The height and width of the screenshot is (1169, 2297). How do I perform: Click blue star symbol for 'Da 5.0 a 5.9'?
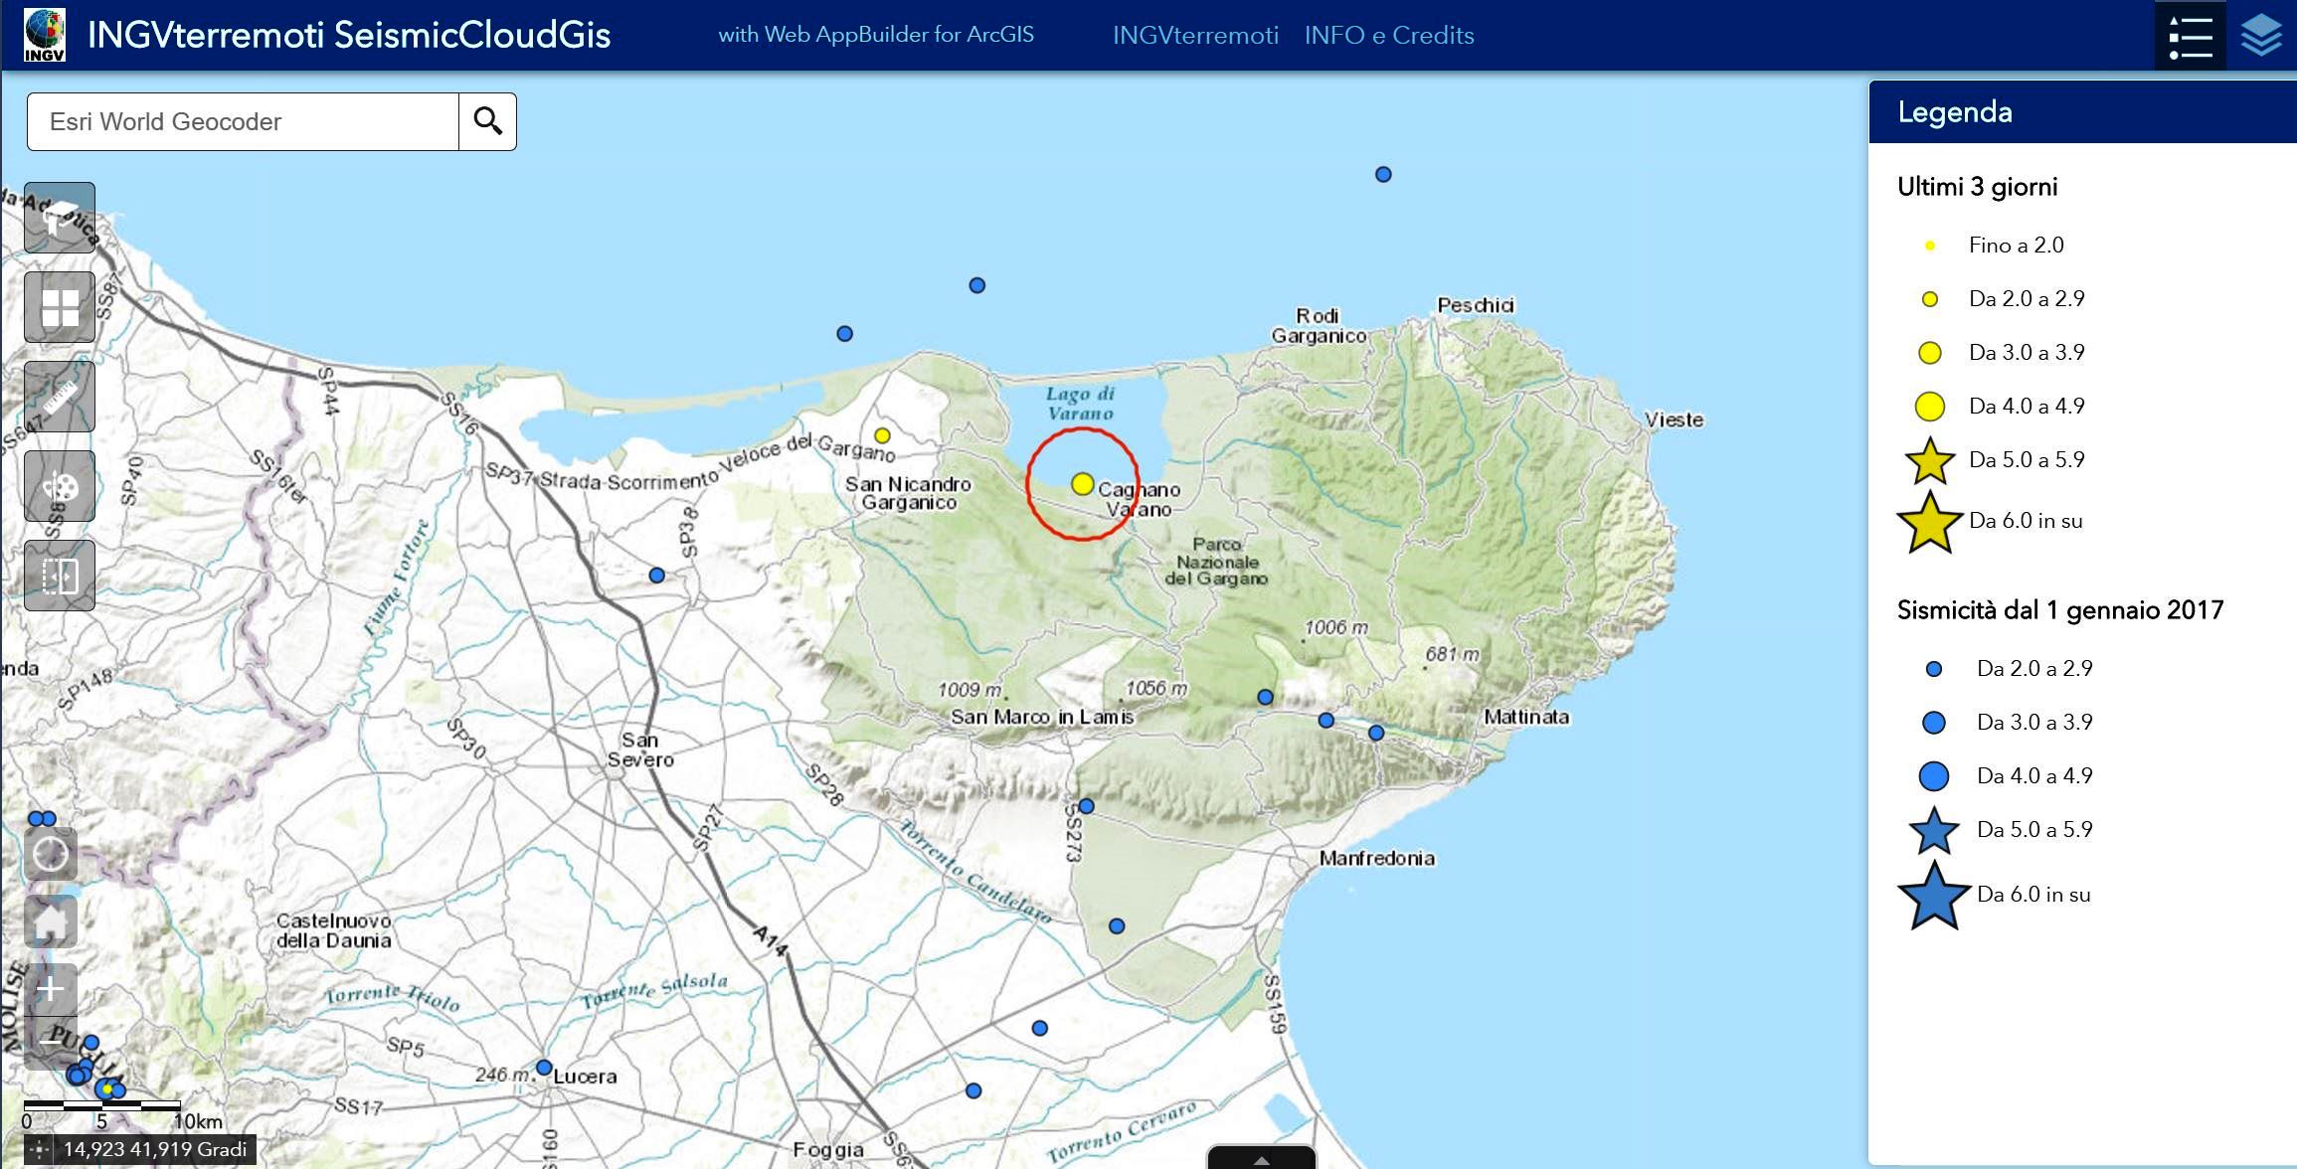tap(1933, 831)
